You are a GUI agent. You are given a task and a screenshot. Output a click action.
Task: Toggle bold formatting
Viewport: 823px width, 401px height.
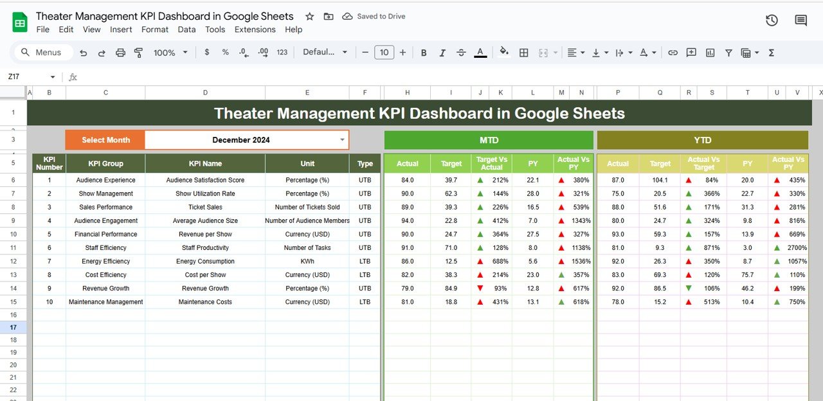pyautogui.click(x=423, y=53)
